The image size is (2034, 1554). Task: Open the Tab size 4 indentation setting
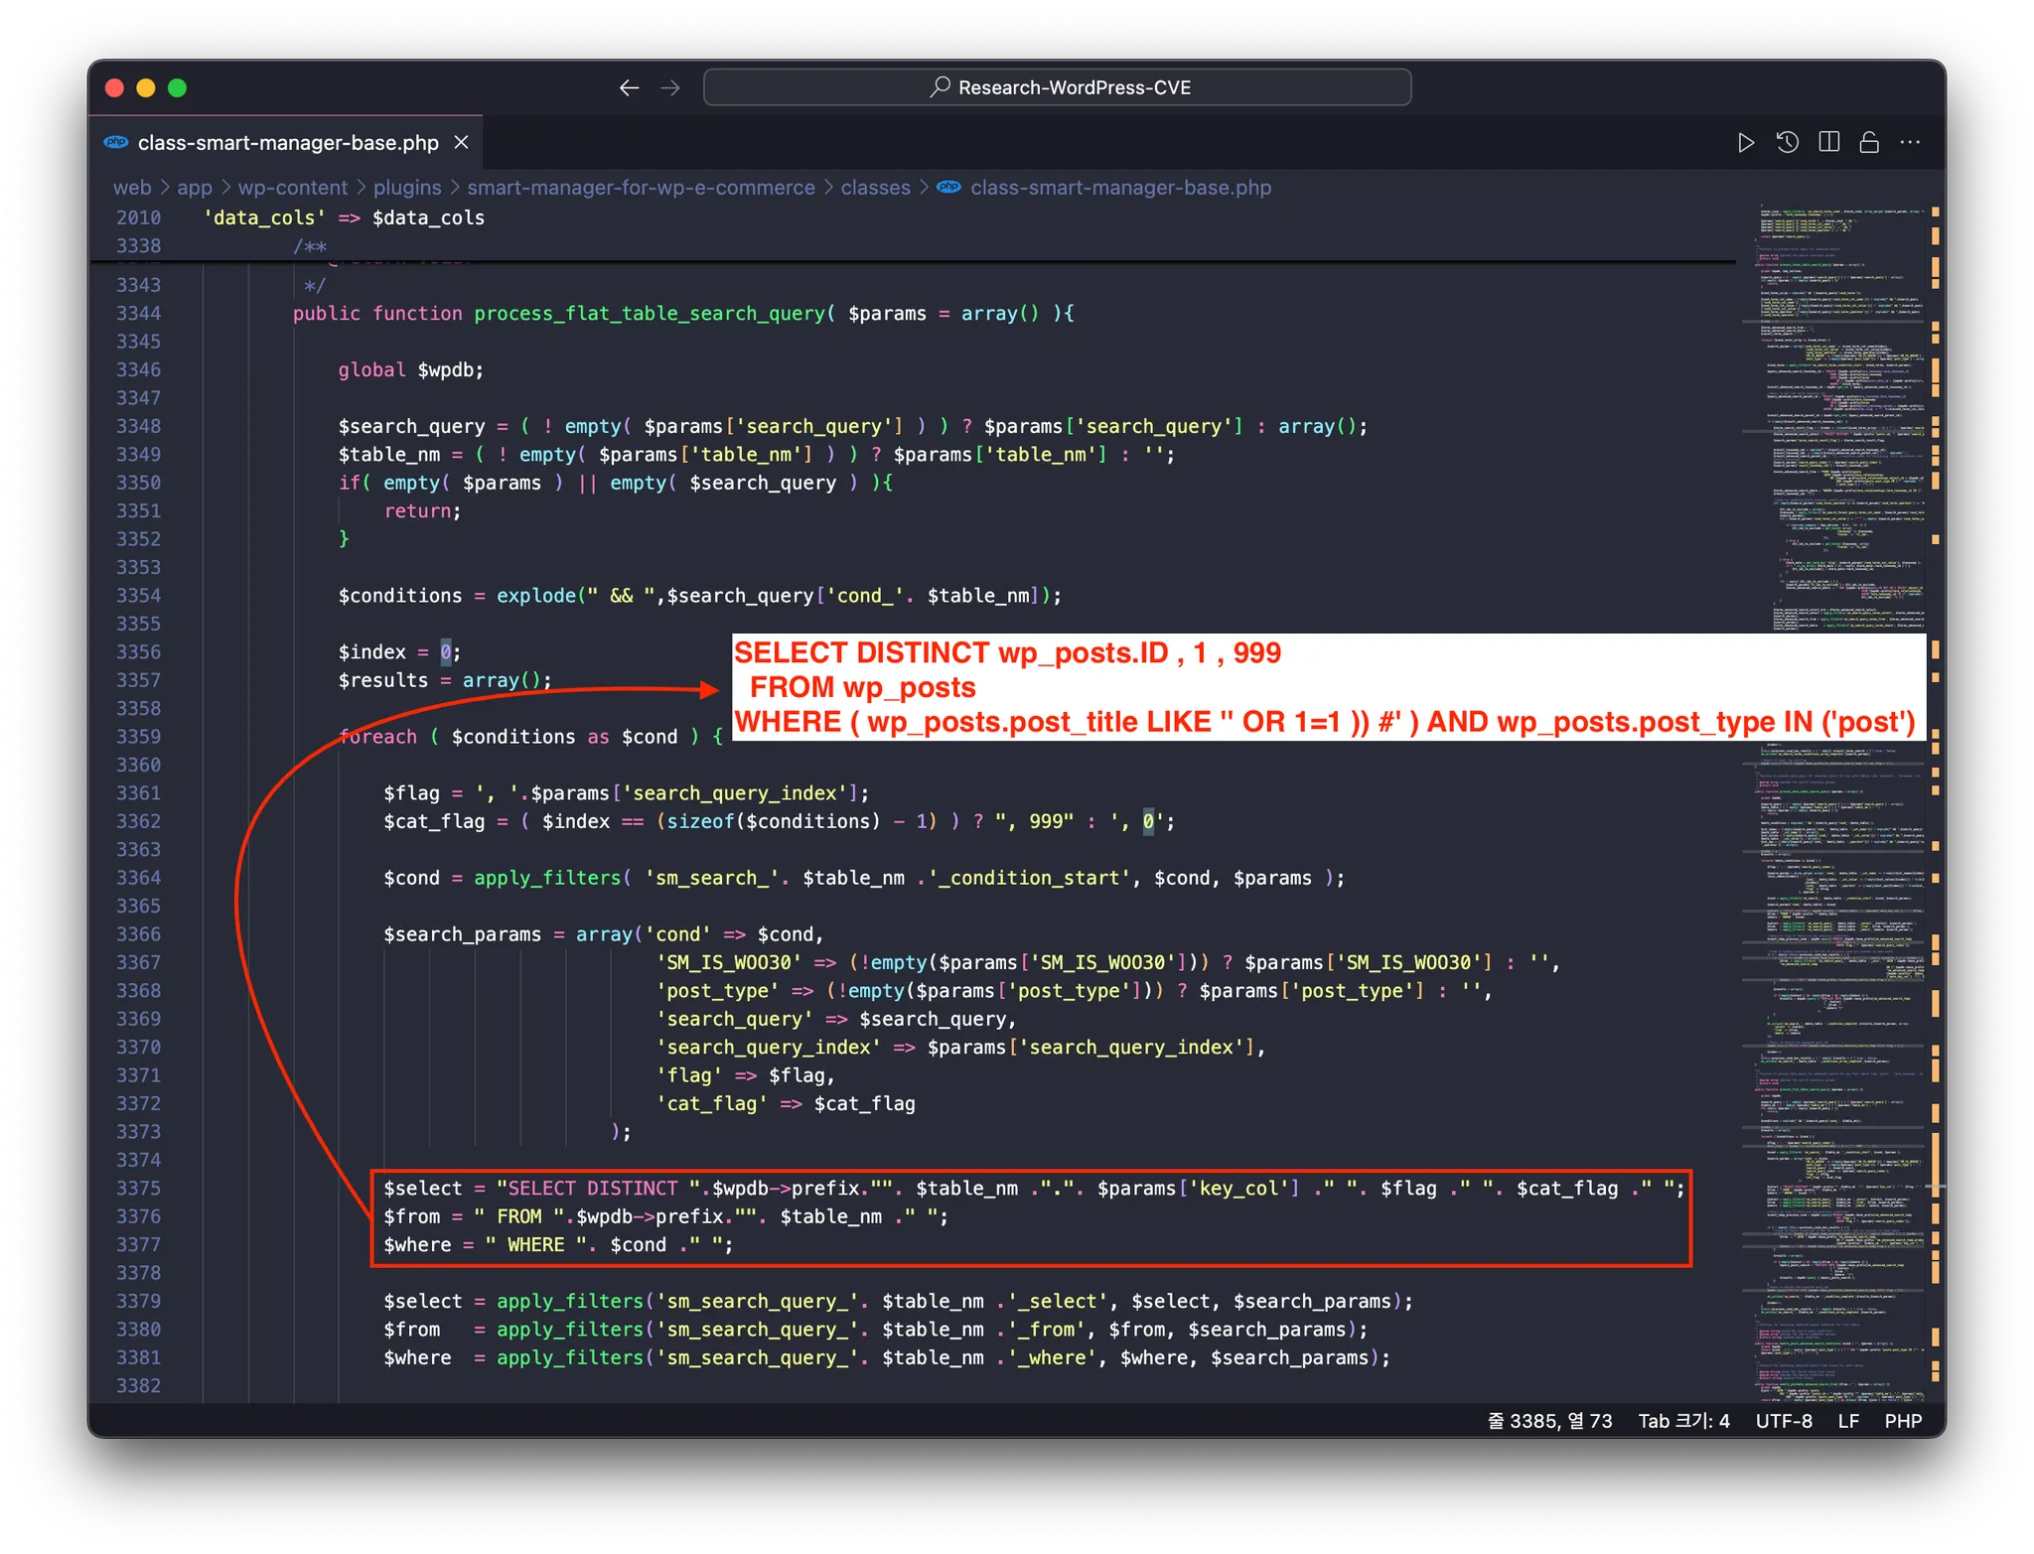pyautogui.click(x=1683, y=1421)
